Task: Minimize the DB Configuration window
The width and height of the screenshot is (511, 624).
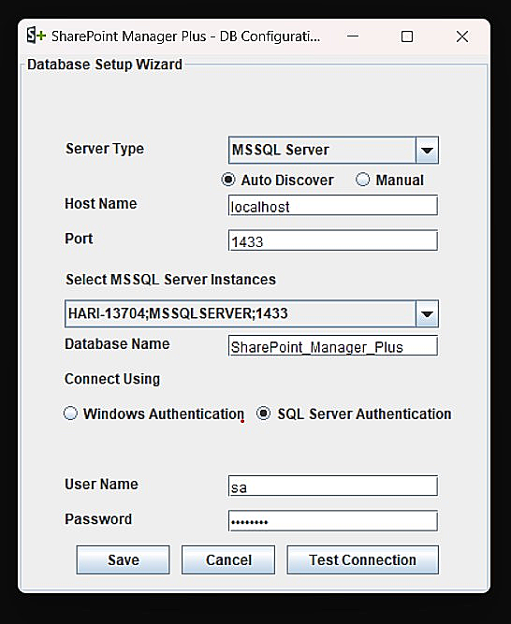Action: pyautogui.click(x=353, y=36)
